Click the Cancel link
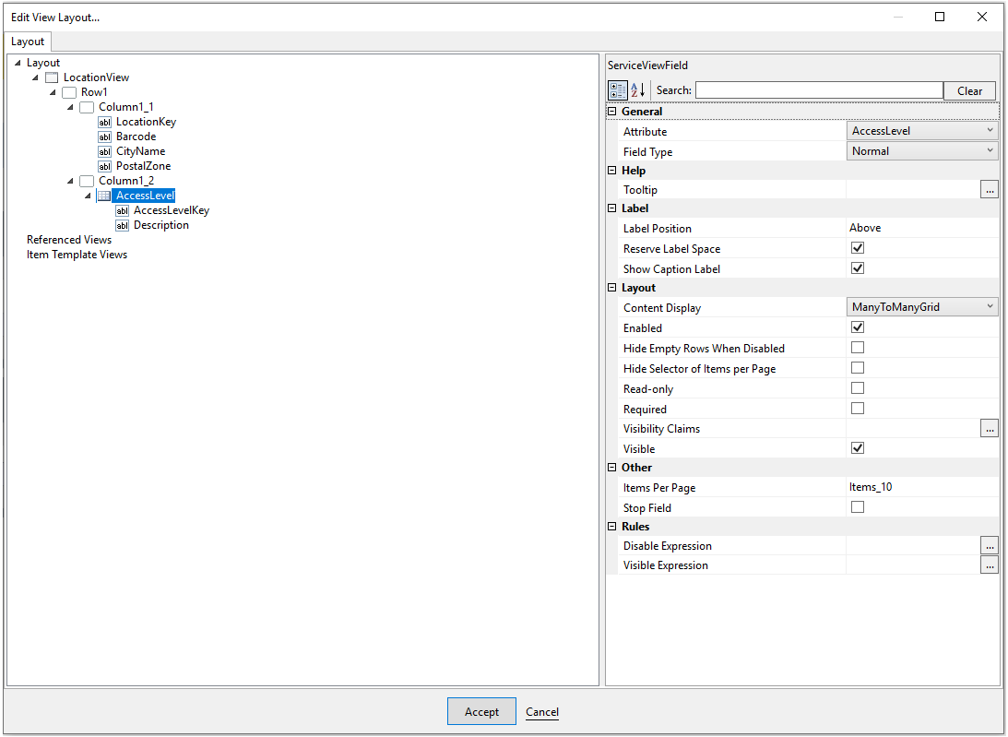The height and width of the screenshot is (737, 1008). (542, 712)
